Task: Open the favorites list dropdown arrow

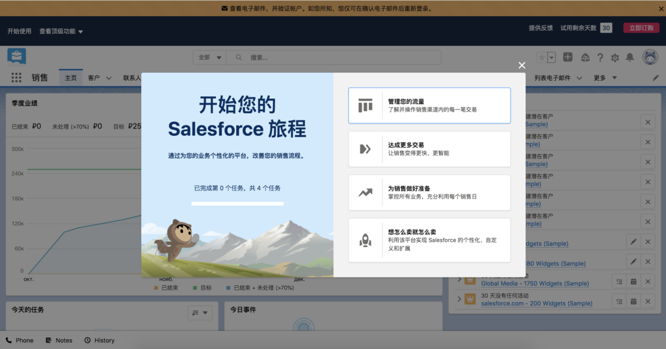Action: (x=552, y=57)
